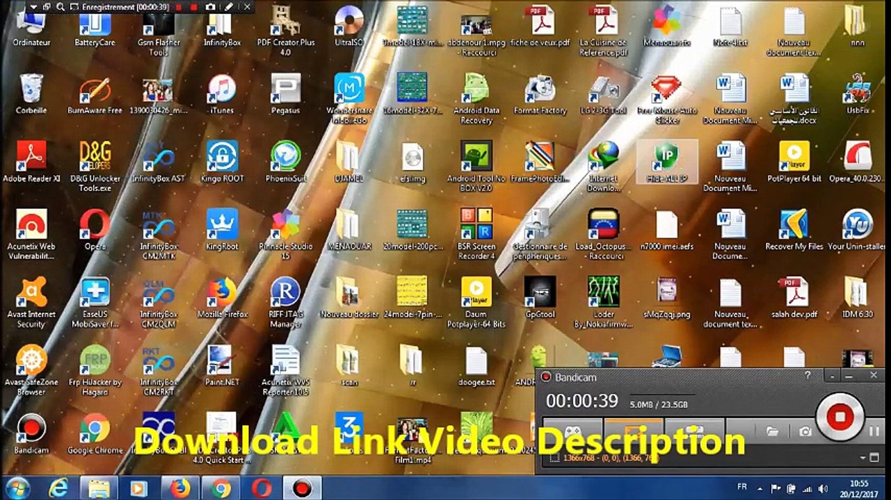Take a screenshot via Bandicam camera icon
This screenshot has width=891, height=500.
tap(805, 431)
